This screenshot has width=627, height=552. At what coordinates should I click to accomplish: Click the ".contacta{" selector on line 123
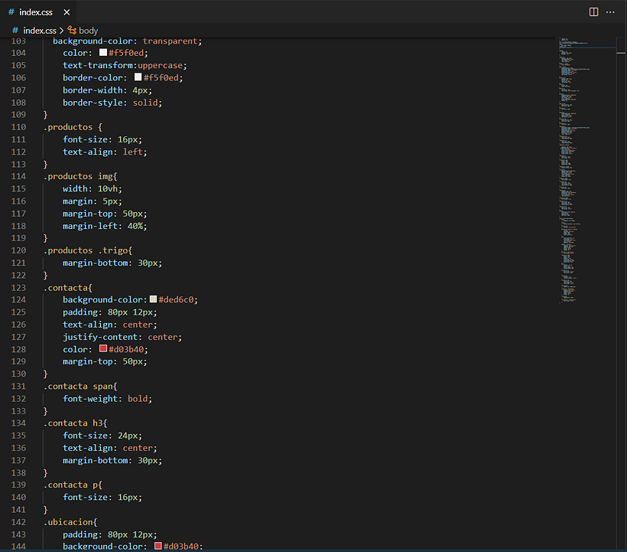click(x=68, y=287)
